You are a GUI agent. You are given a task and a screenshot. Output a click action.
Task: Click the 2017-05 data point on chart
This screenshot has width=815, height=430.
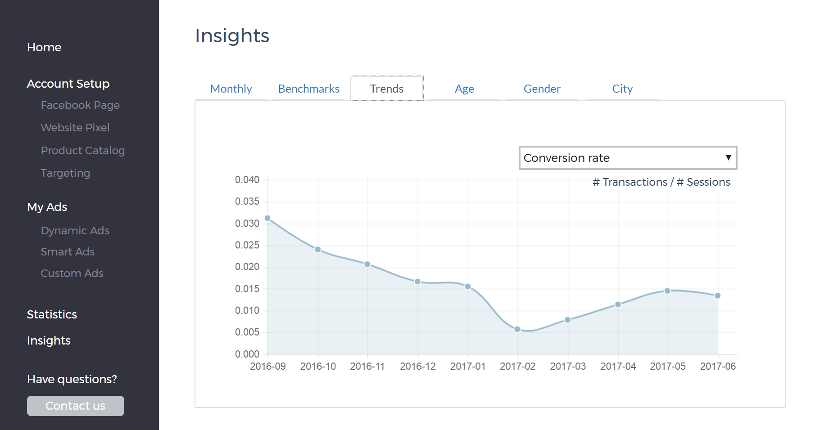pos(667,291)
